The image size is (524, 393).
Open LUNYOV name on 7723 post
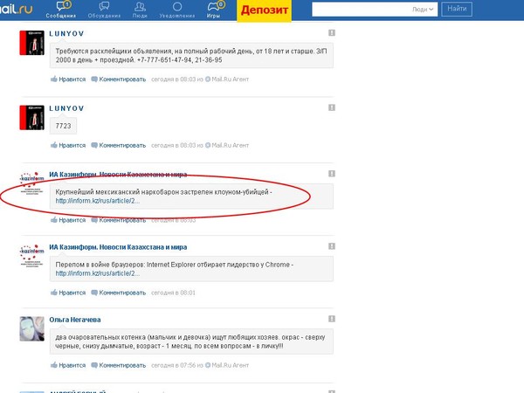click(66, 108)
